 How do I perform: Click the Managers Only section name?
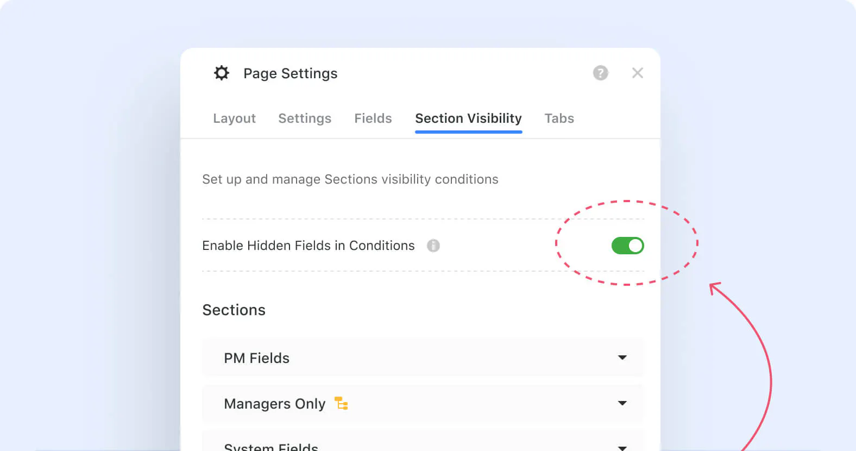274,404
